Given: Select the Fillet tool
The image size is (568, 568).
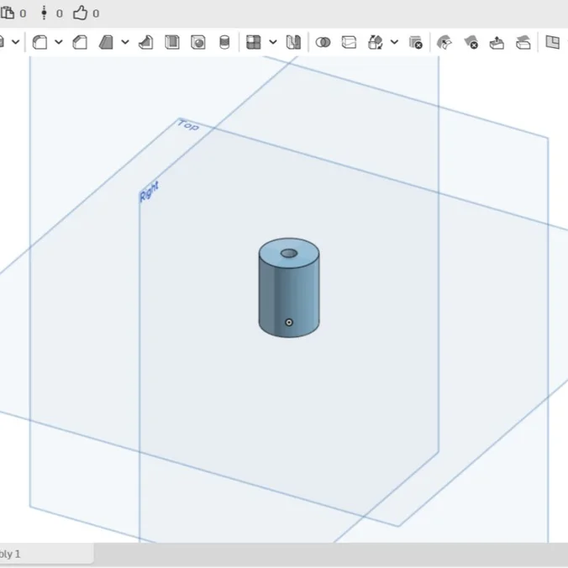Looking at the screenshot, I should coord(39,42).
